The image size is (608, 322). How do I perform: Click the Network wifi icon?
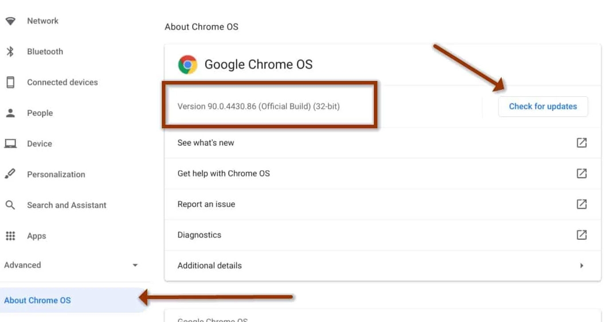point(10,21)
